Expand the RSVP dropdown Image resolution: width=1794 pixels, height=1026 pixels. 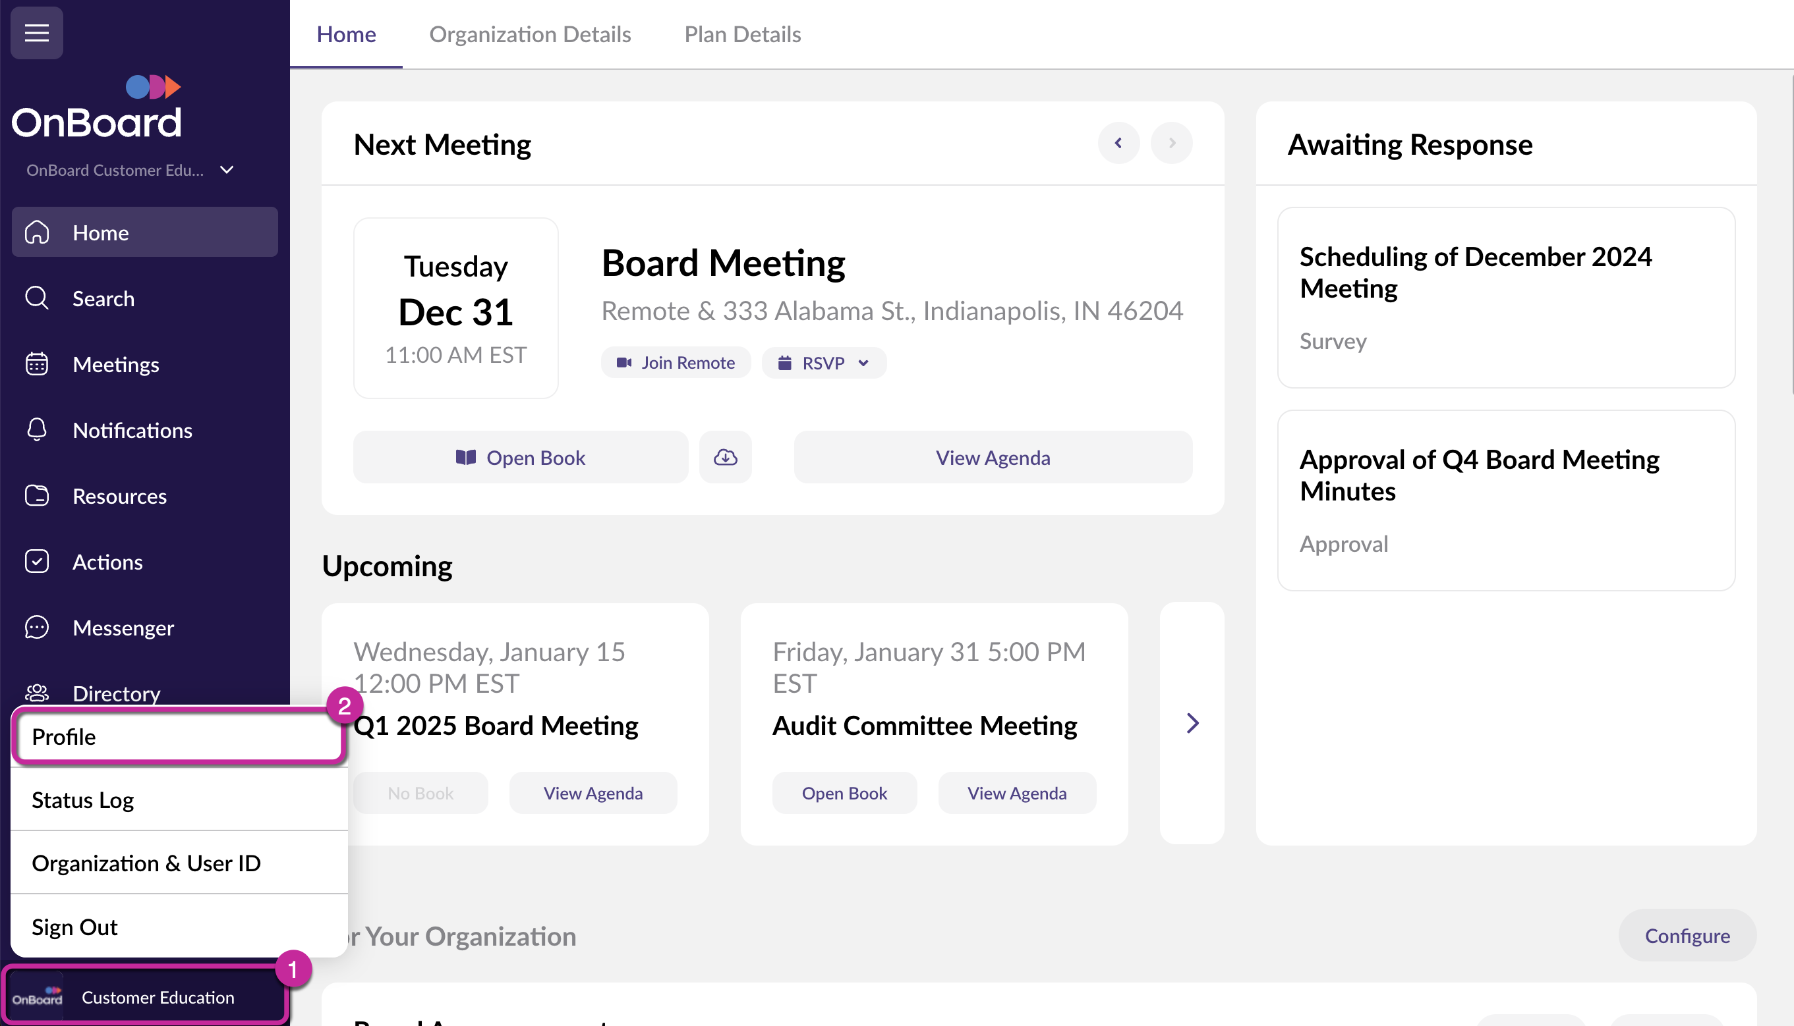click(824, 363)
